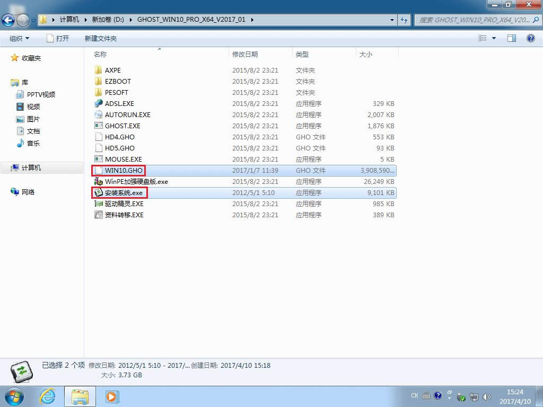Click the 新建文件夹 button

coord(100,38)
